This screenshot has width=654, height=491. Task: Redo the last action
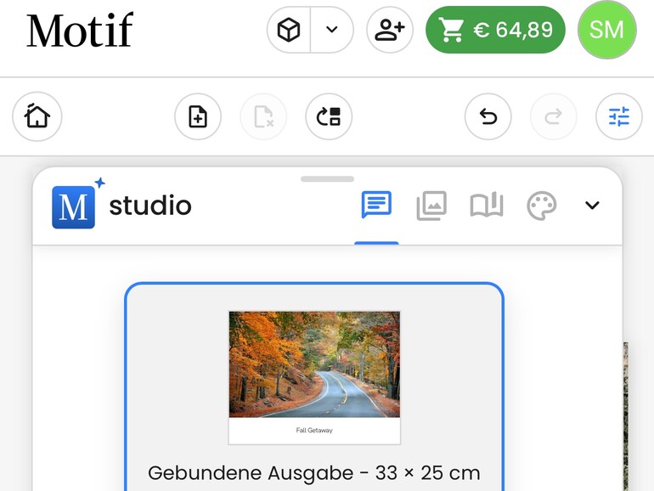point(554,116)
